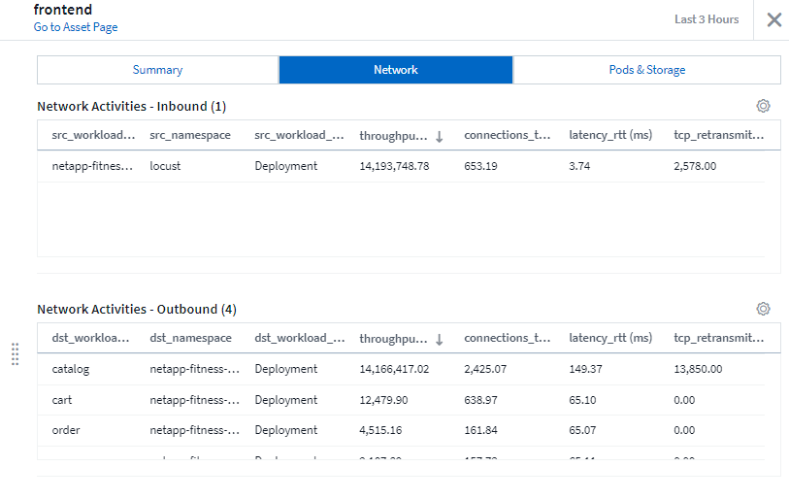
Task: Select the order outbound row
Action: (x=66, y=431)
